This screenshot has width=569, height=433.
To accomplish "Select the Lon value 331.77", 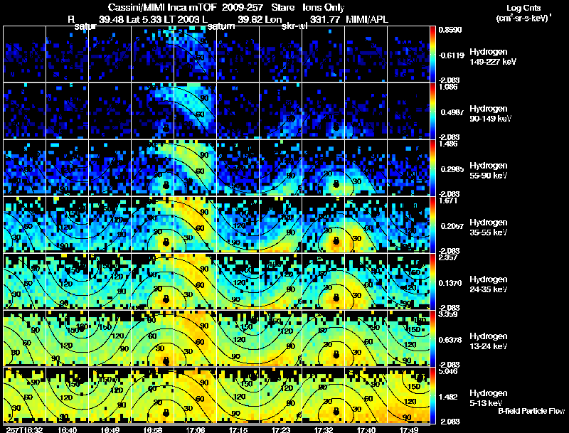I will [x=325, y=19].
